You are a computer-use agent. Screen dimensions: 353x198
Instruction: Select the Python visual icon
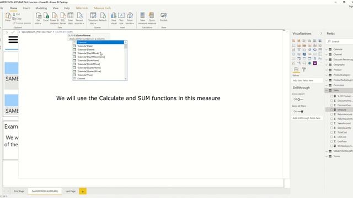pyautogui.click(x=320, y=59)
